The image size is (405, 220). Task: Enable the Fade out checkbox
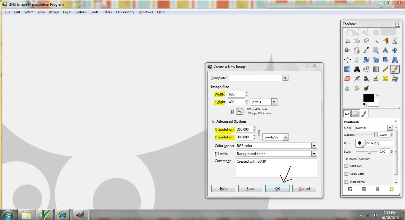click(x=346, y=166)
